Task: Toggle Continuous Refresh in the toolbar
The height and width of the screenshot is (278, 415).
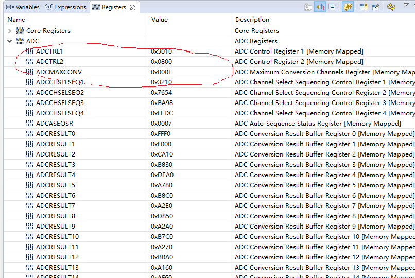Action: pos(348,7)
